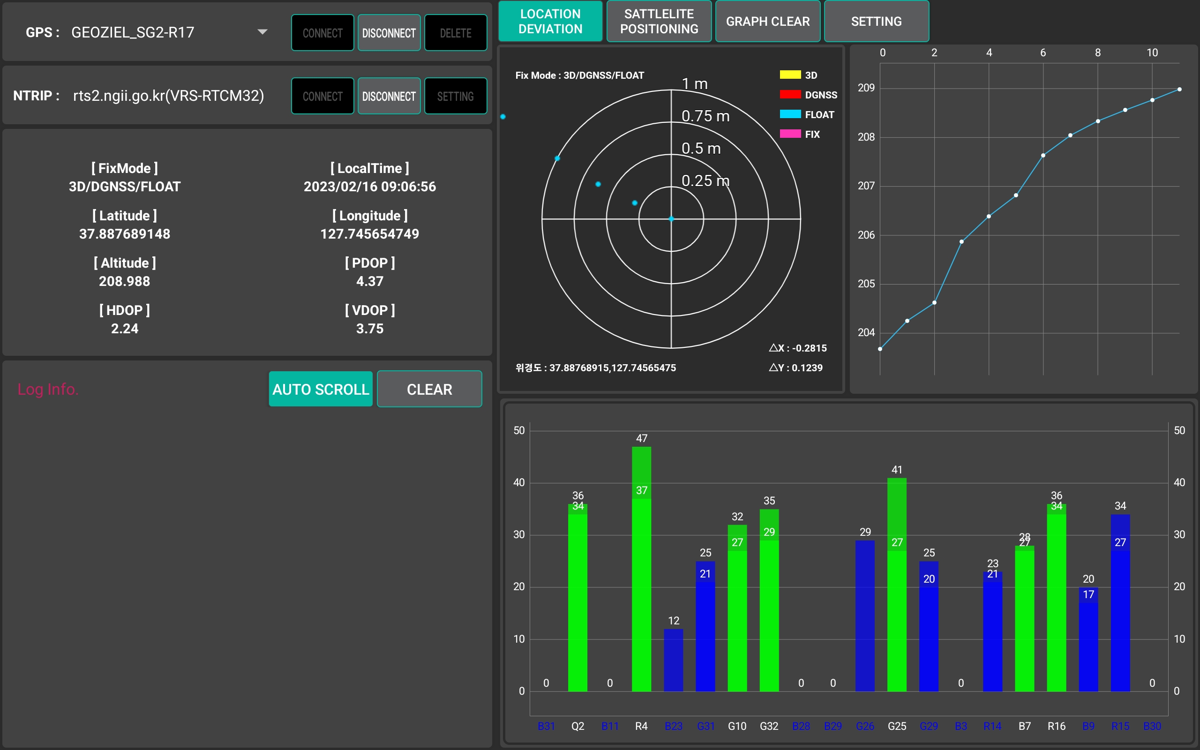Disconnect the NTRIP connection
Screen dimensions: 1200x750
click(389, 96)
